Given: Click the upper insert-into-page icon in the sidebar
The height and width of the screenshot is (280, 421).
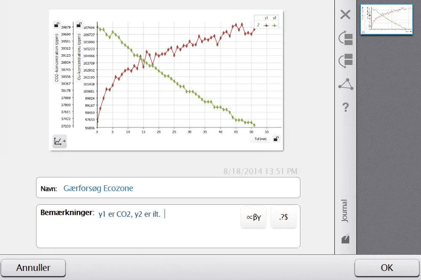Looking at the screenshot, I should click(345, 37).
